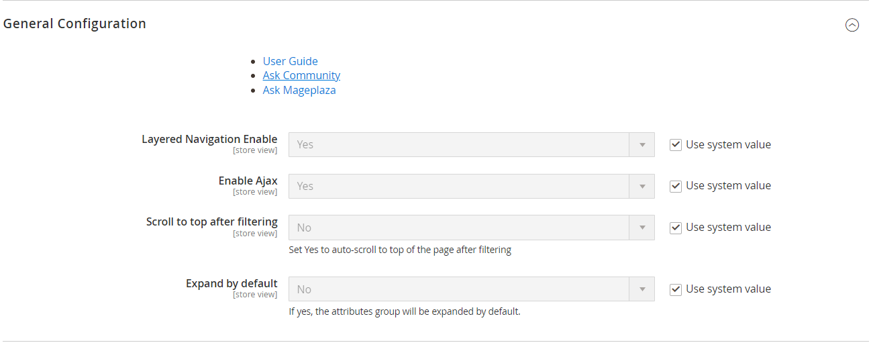871x347 pixels.
Task: Click the store view scope under Enable Ajax
Action: click(255, 192)
